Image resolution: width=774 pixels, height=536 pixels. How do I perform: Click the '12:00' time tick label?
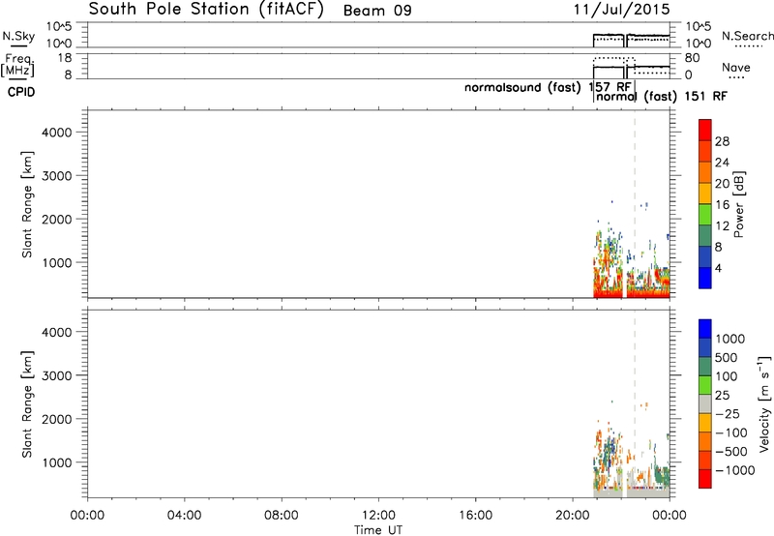[x=378, y=516]
